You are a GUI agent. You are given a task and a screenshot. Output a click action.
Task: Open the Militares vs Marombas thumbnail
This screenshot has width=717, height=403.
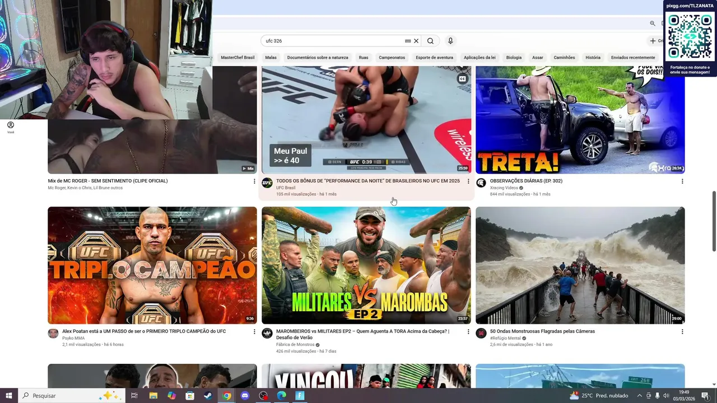point(366,265)
